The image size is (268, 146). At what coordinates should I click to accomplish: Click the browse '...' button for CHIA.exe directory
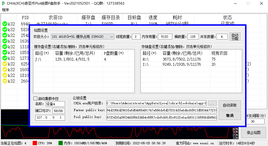212,103
